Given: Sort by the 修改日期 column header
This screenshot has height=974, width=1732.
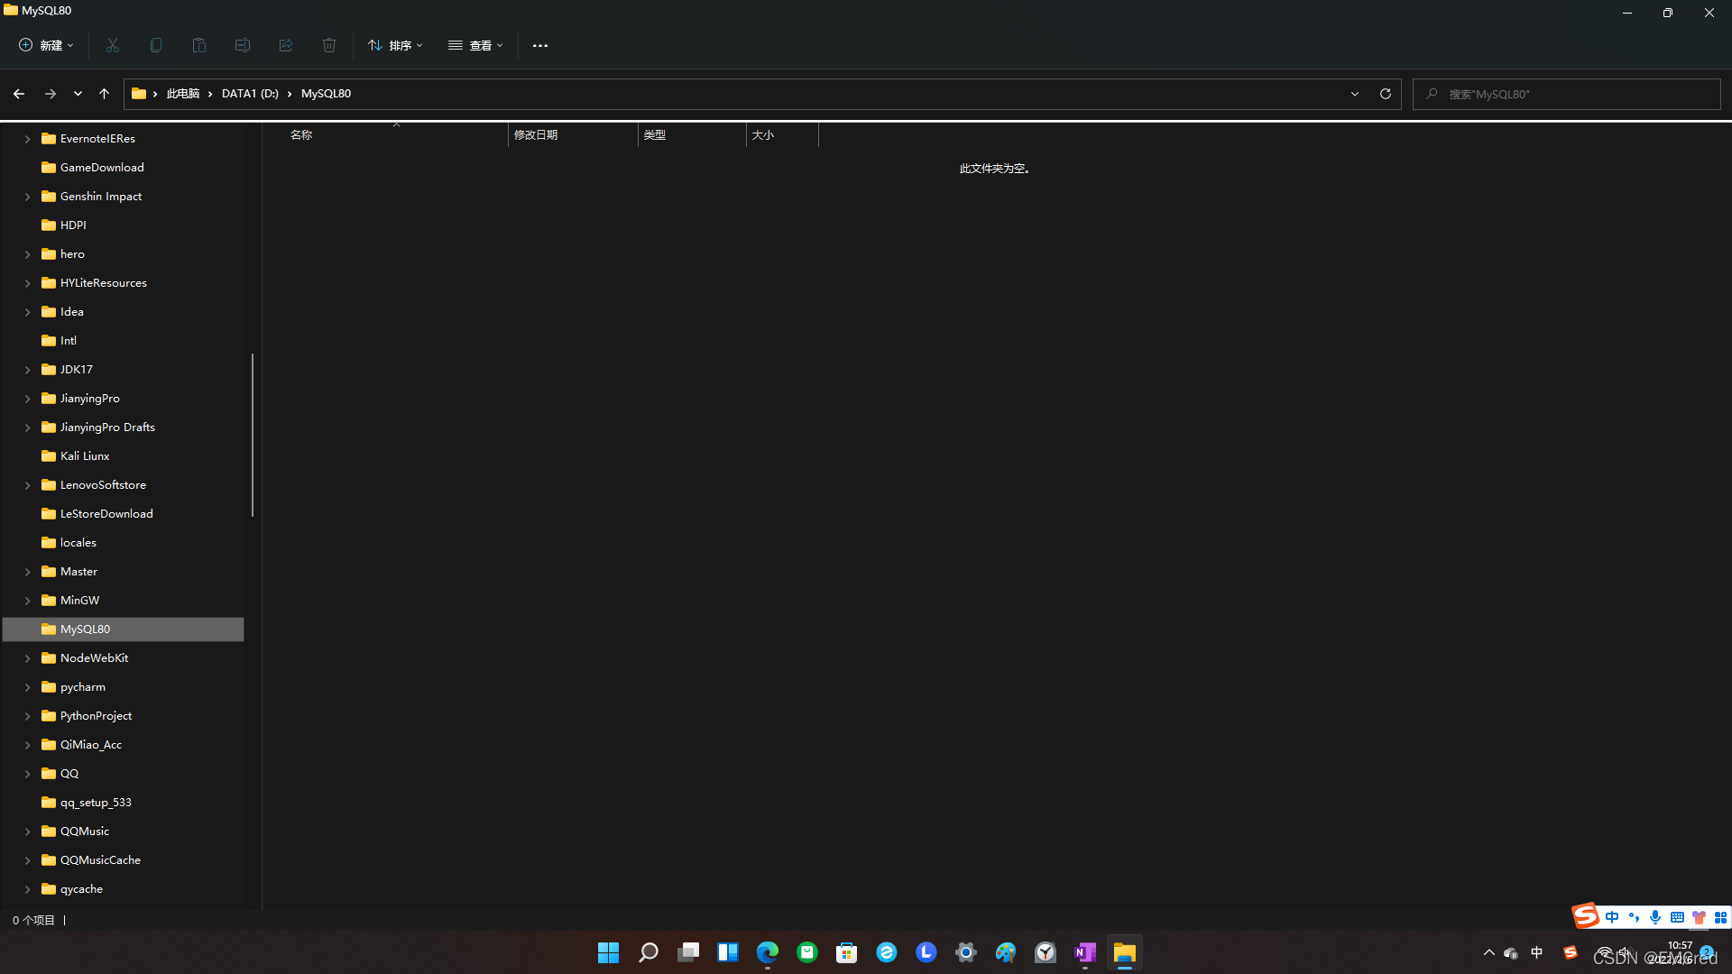Looking at the screenshot, I should point(536,135).
